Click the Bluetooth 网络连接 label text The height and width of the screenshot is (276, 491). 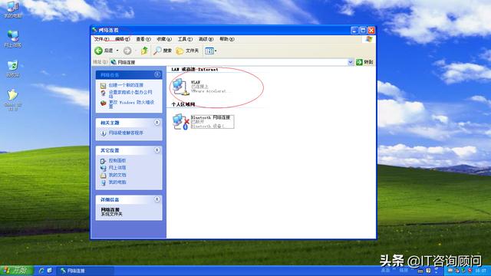click(x=211, y=117)
